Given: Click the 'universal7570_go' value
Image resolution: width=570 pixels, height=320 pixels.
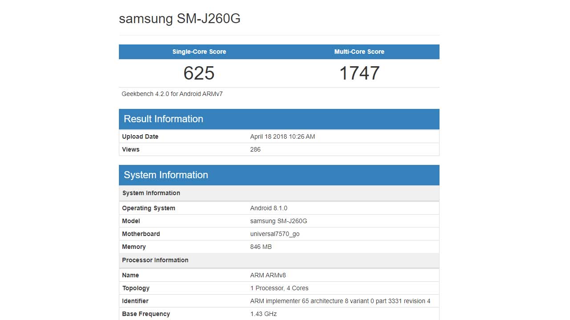Looking at the screenshot, I should coord(275,234).
